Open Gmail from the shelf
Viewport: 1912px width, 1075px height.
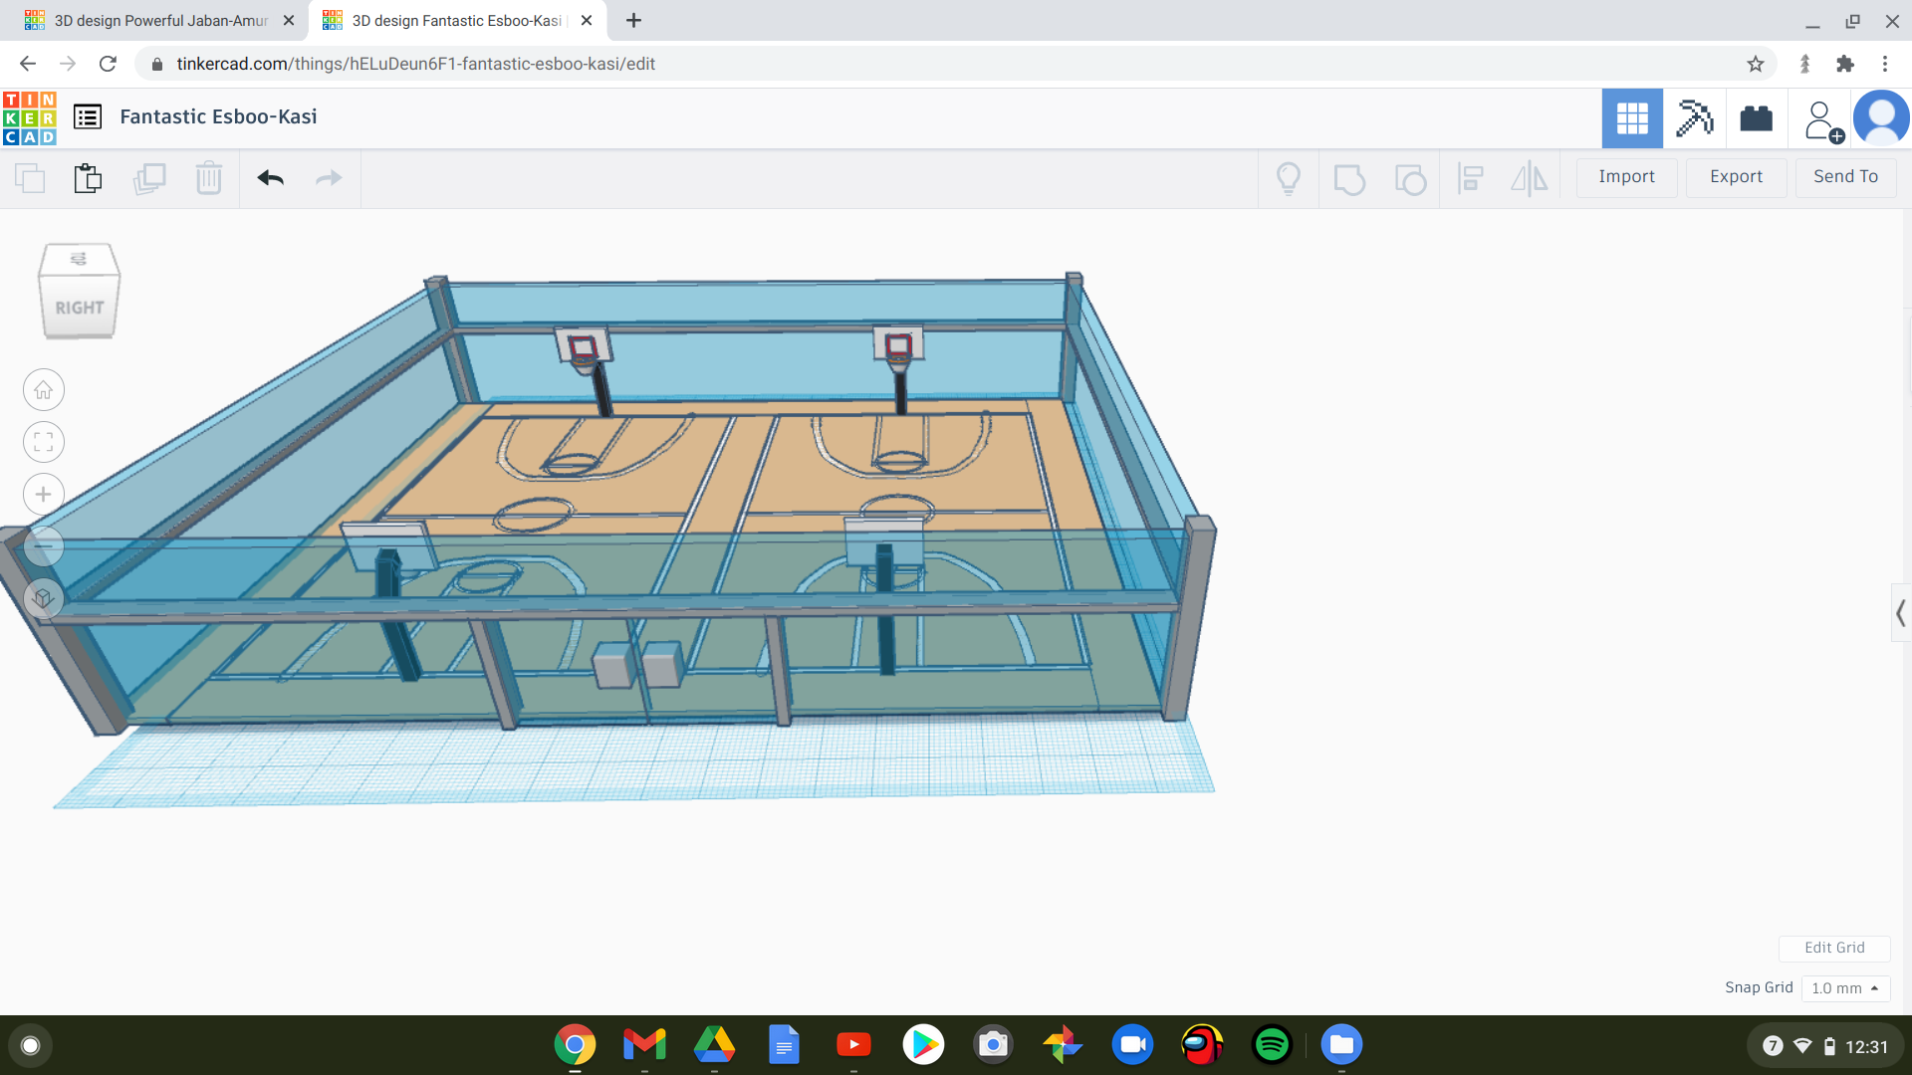tap(644, 1045)
